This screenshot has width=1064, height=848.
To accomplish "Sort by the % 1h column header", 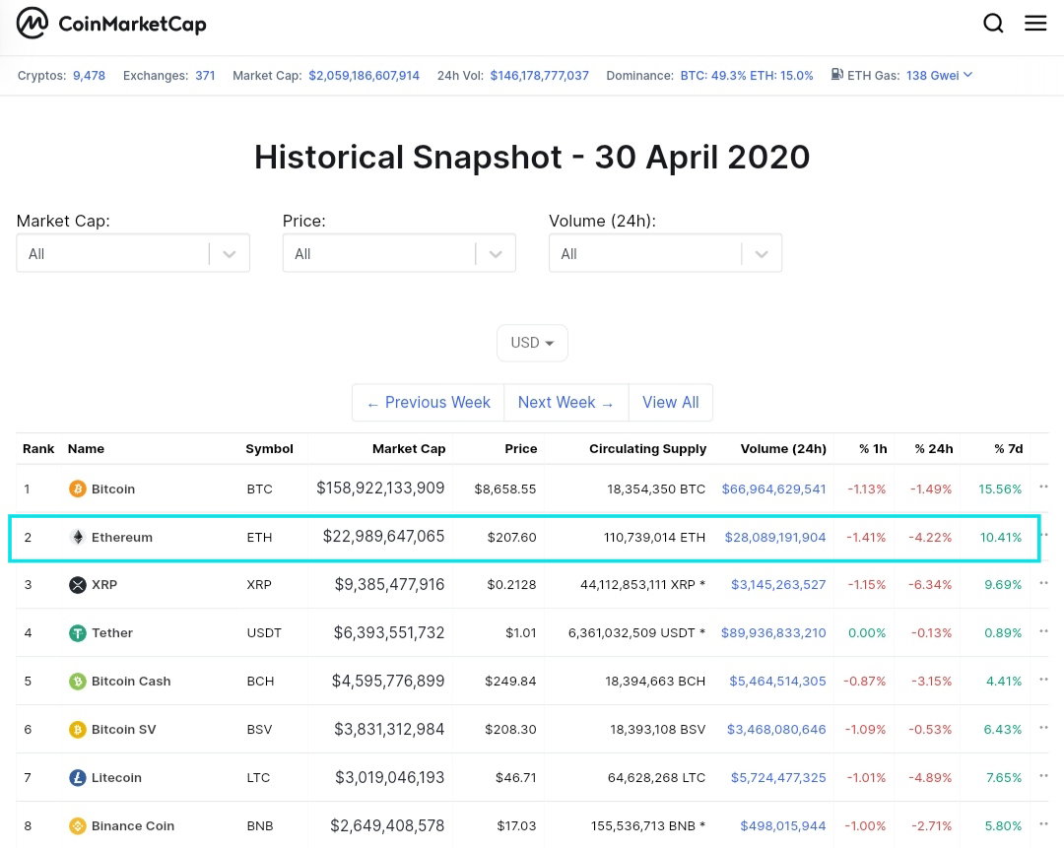I will click(x=873, y=448).
